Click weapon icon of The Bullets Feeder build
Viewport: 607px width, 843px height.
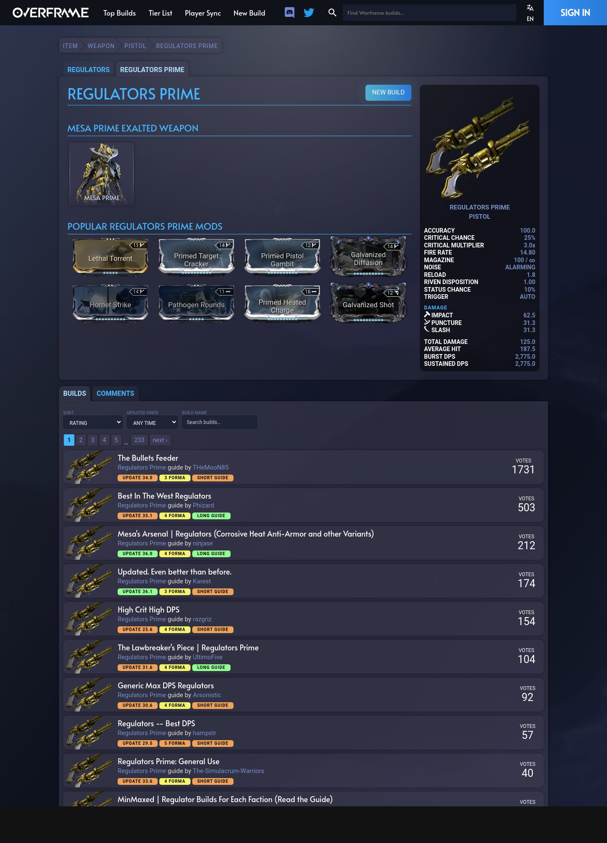coord(89,467)
